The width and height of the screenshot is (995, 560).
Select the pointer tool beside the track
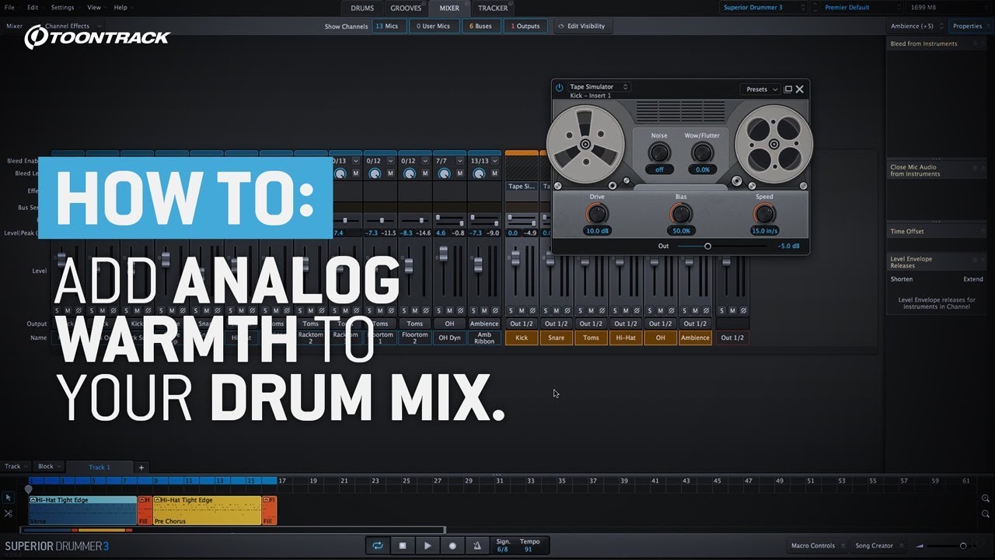pos(9,498)
